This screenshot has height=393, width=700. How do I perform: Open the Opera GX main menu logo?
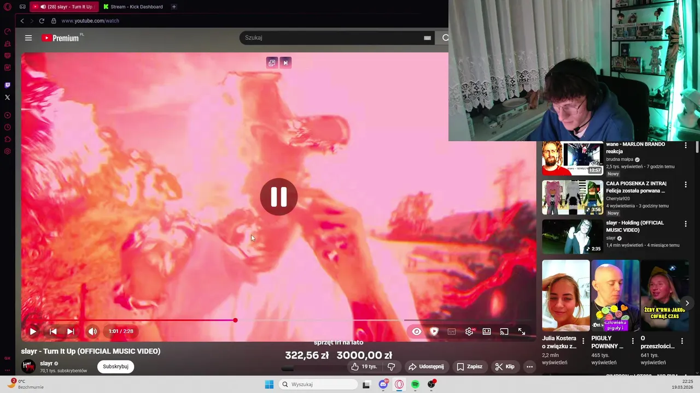point(8,7)
